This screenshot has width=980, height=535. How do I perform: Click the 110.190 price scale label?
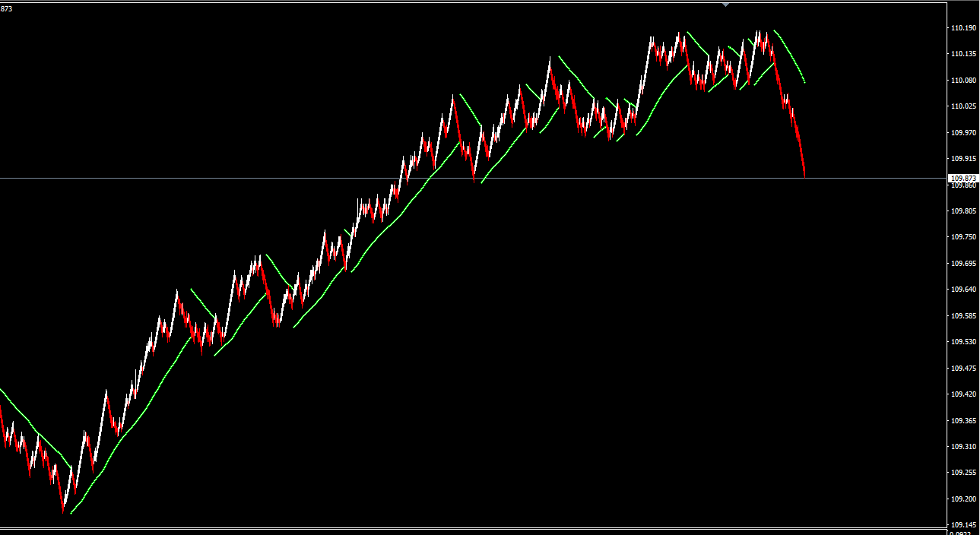click(963, 27)
